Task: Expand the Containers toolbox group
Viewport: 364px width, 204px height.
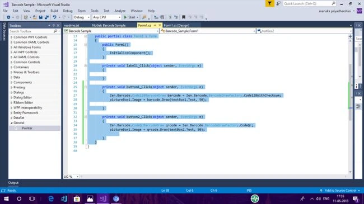Action: click(11, 67)
